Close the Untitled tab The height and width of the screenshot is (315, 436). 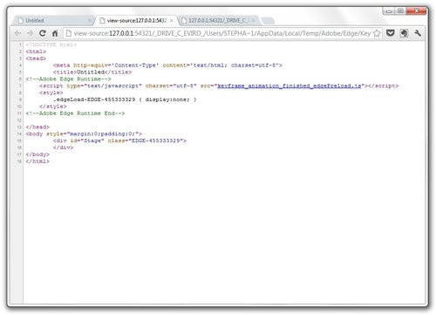click(x=90, y=21)
